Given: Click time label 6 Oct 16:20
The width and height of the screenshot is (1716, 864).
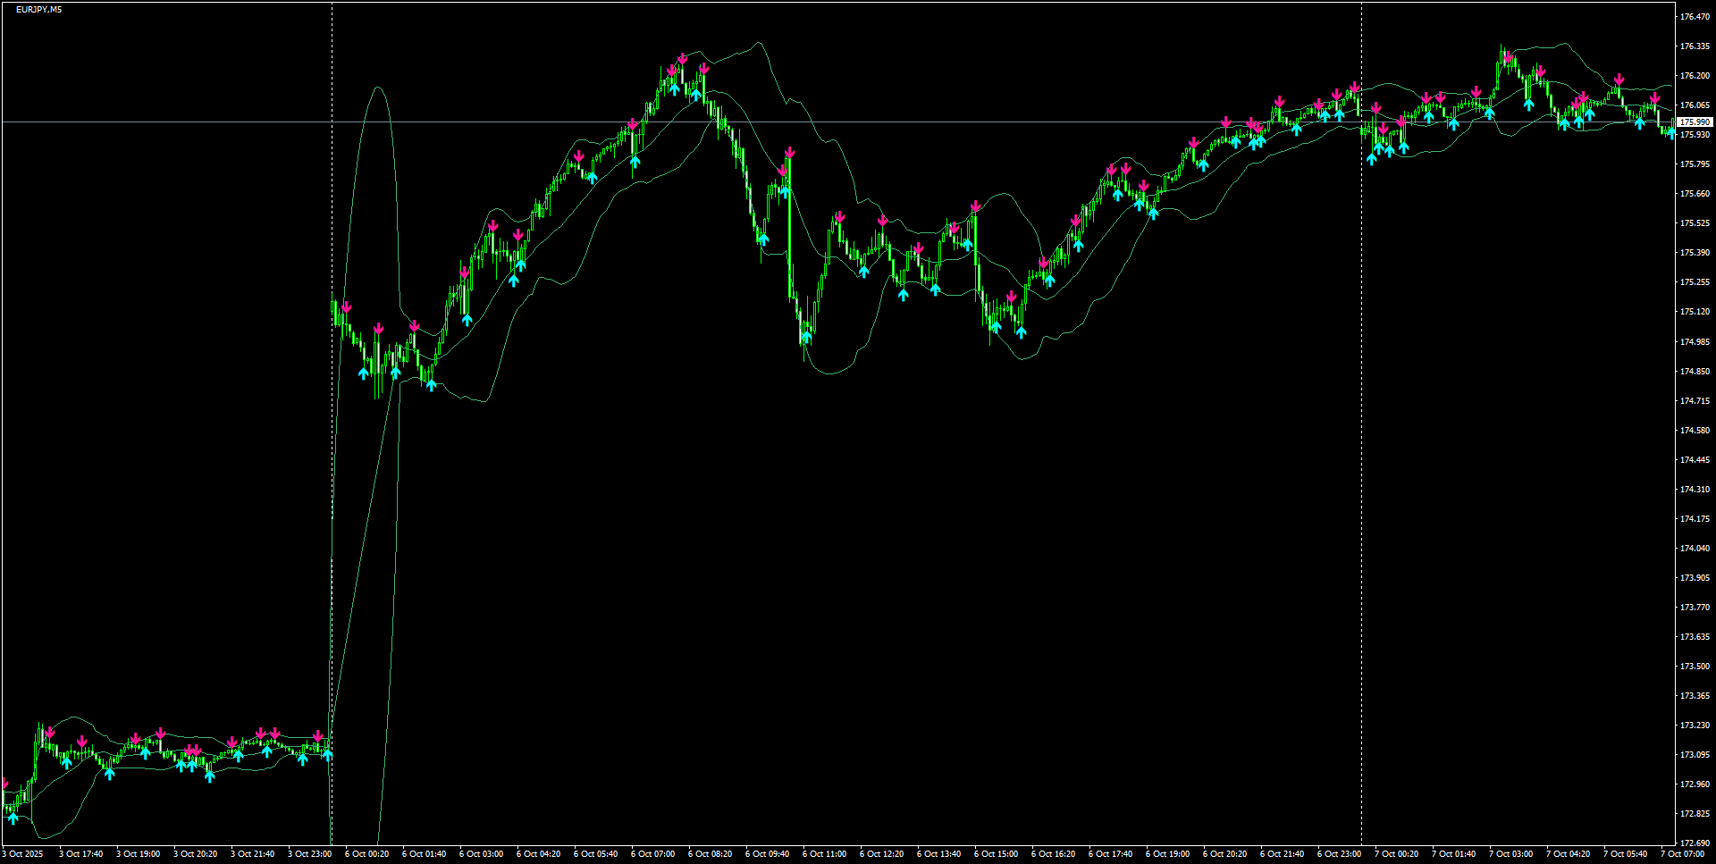Looking at the screenshot, I should tap(1053, 854).
